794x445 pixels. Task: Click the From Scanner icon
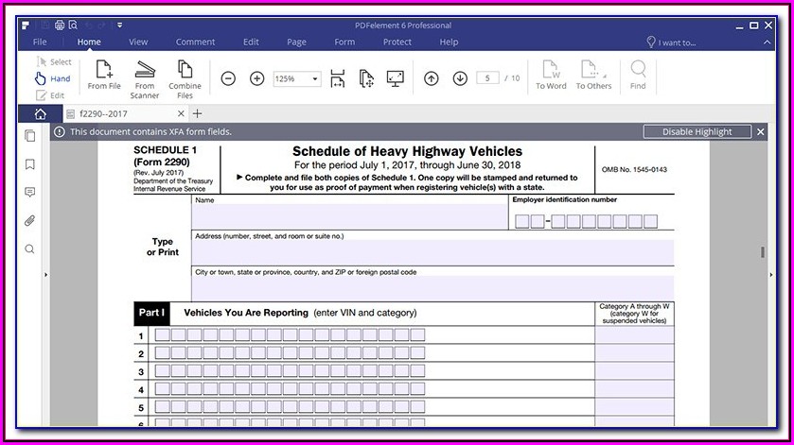[145, 70]
